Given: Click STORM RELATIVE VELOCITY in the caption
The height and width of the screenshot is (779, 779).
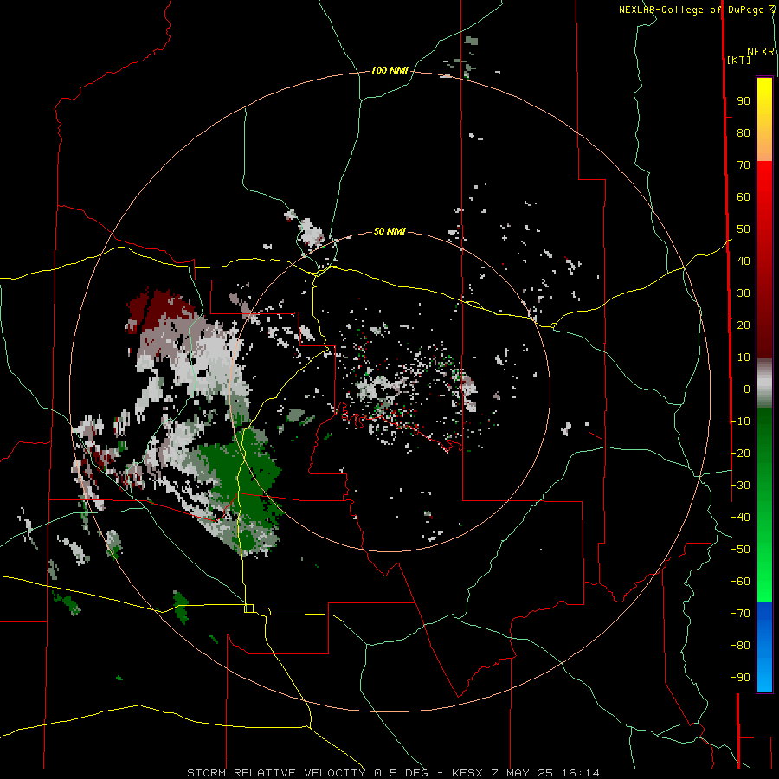Looking at the screenshot, I should pos(276,773).
